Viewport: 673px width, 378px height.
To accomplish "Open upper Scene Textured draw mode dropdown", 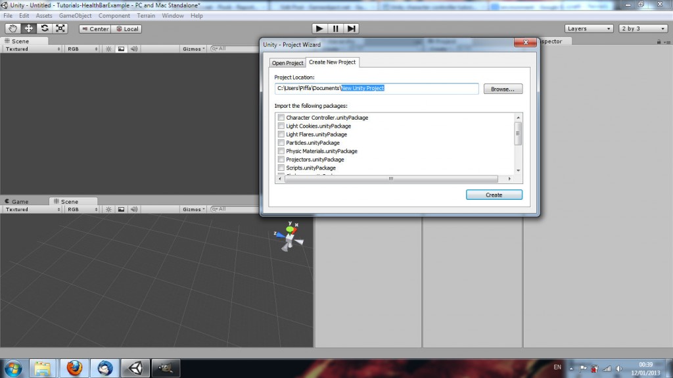I will (32, 49).
